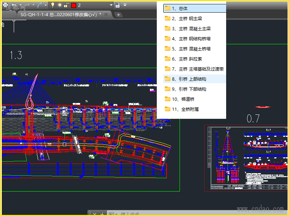Click the Plot printer icon

[5, 5]
